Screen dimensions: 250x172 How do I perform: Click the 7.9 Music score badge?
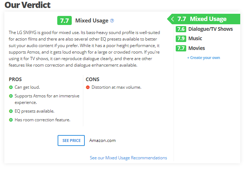pyautogui.click(x=181, y=39)
